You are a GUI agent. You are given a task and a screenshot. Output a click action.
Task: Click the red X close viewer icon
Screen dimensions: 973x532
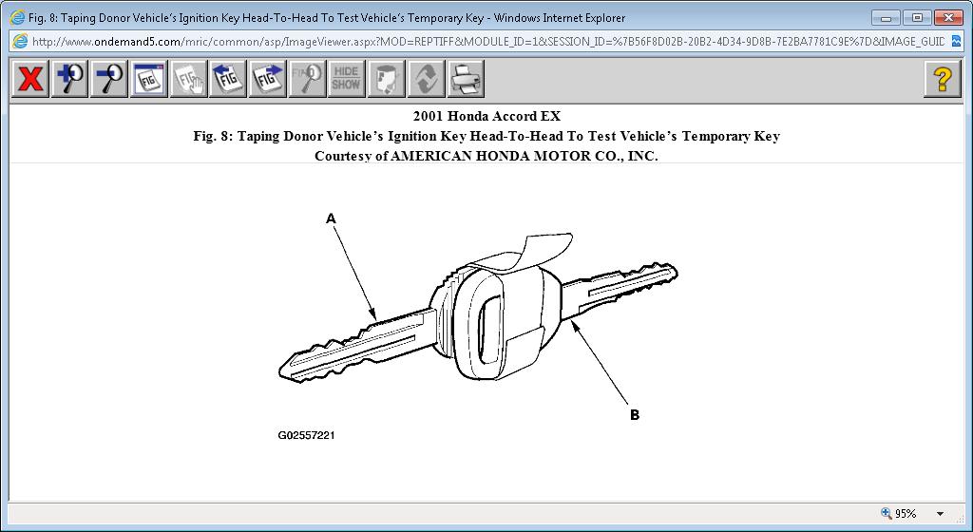point(29,79)
